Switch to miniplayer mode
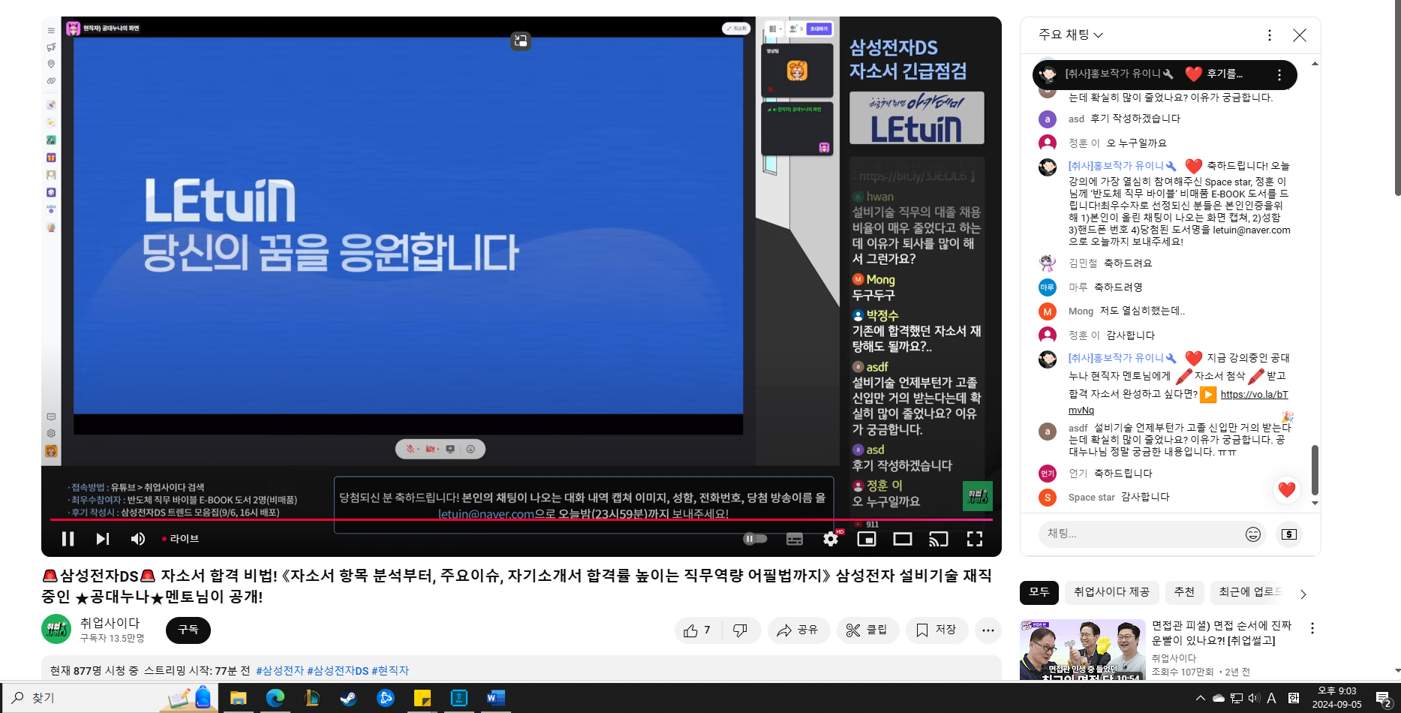The height and width of the screenshot is (713, 1401). point(867,539)
